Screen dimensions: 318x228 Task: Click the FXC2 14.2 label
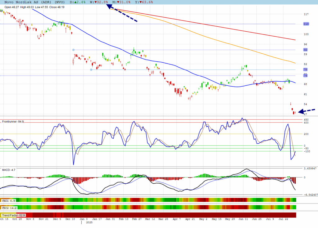coord(9,208)
